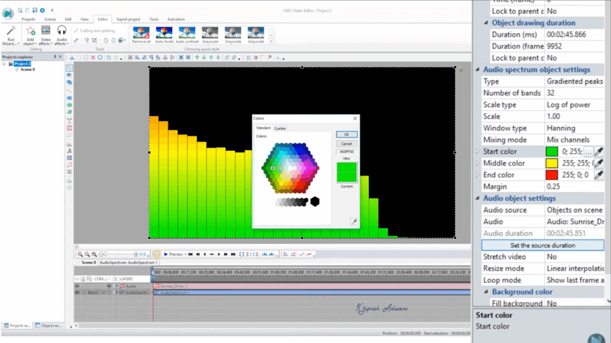Open the Export project ribbon tab
Screen dimensions: 611x343
[129, 19]
